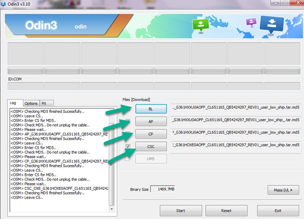Viewport: 304px width, 219px height.
Task: Click AP to select firmware file
Action: coord(151,121)
